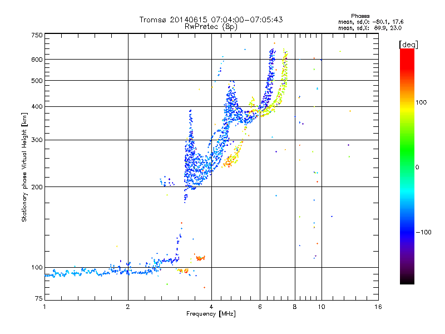Click the y-axis tick label '500'
Image resolution: width=445 pixels, height=334 pixels.
[x=37, y=81]
